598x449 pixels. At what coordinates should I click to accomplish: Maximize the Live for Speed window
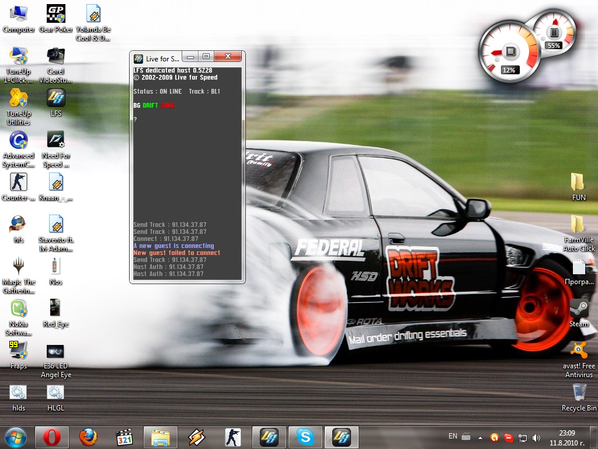point(206,57)
